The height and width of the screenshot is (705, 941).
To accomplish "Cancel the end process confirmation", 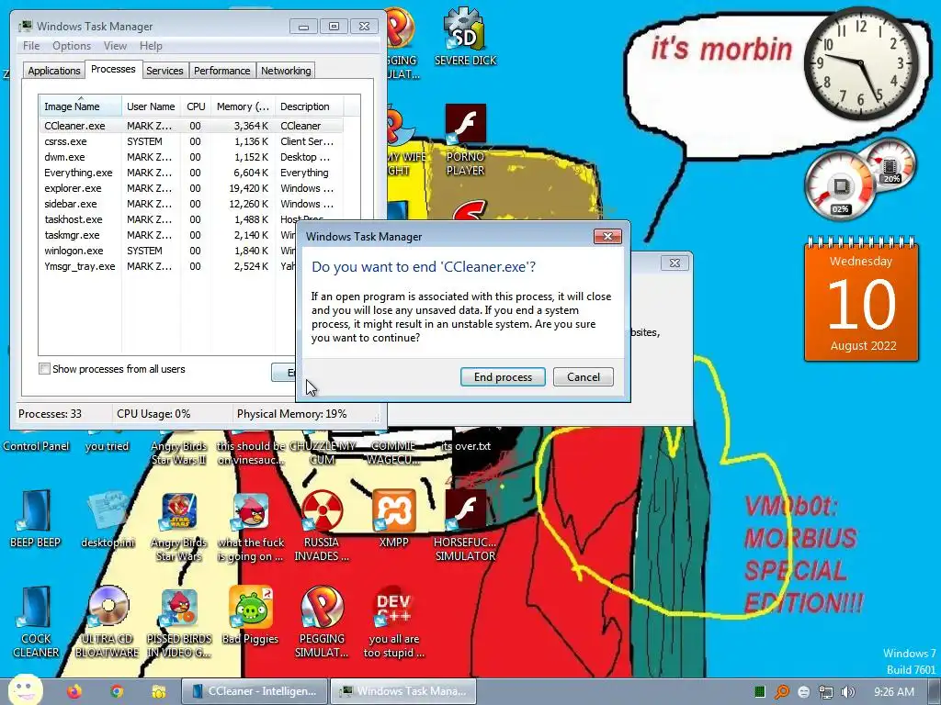I will pos(583,376).
